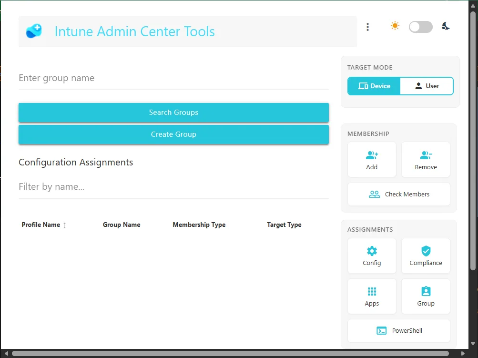Click the Check Members button

click(399, 194)
